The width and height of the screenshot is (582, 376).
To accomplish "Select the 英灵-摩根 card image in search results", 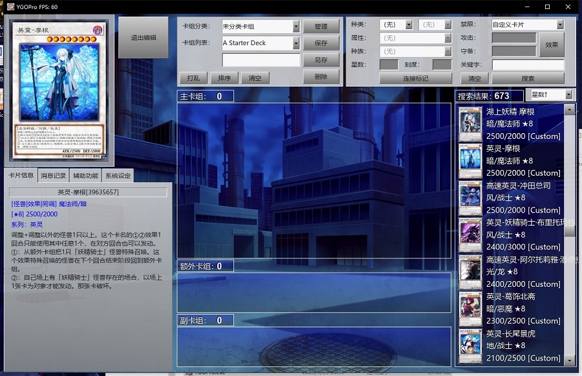I will 470,161.
